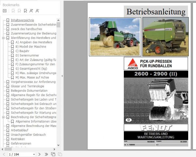Select E) Art der Zulassung bookmark
This screenshot has width=196, height=157.
36,60
